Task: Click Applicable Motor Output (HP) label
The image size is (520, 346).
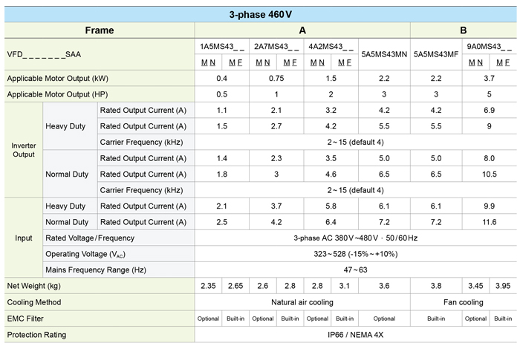Action: pyautogui.click(x=57, y=94)
